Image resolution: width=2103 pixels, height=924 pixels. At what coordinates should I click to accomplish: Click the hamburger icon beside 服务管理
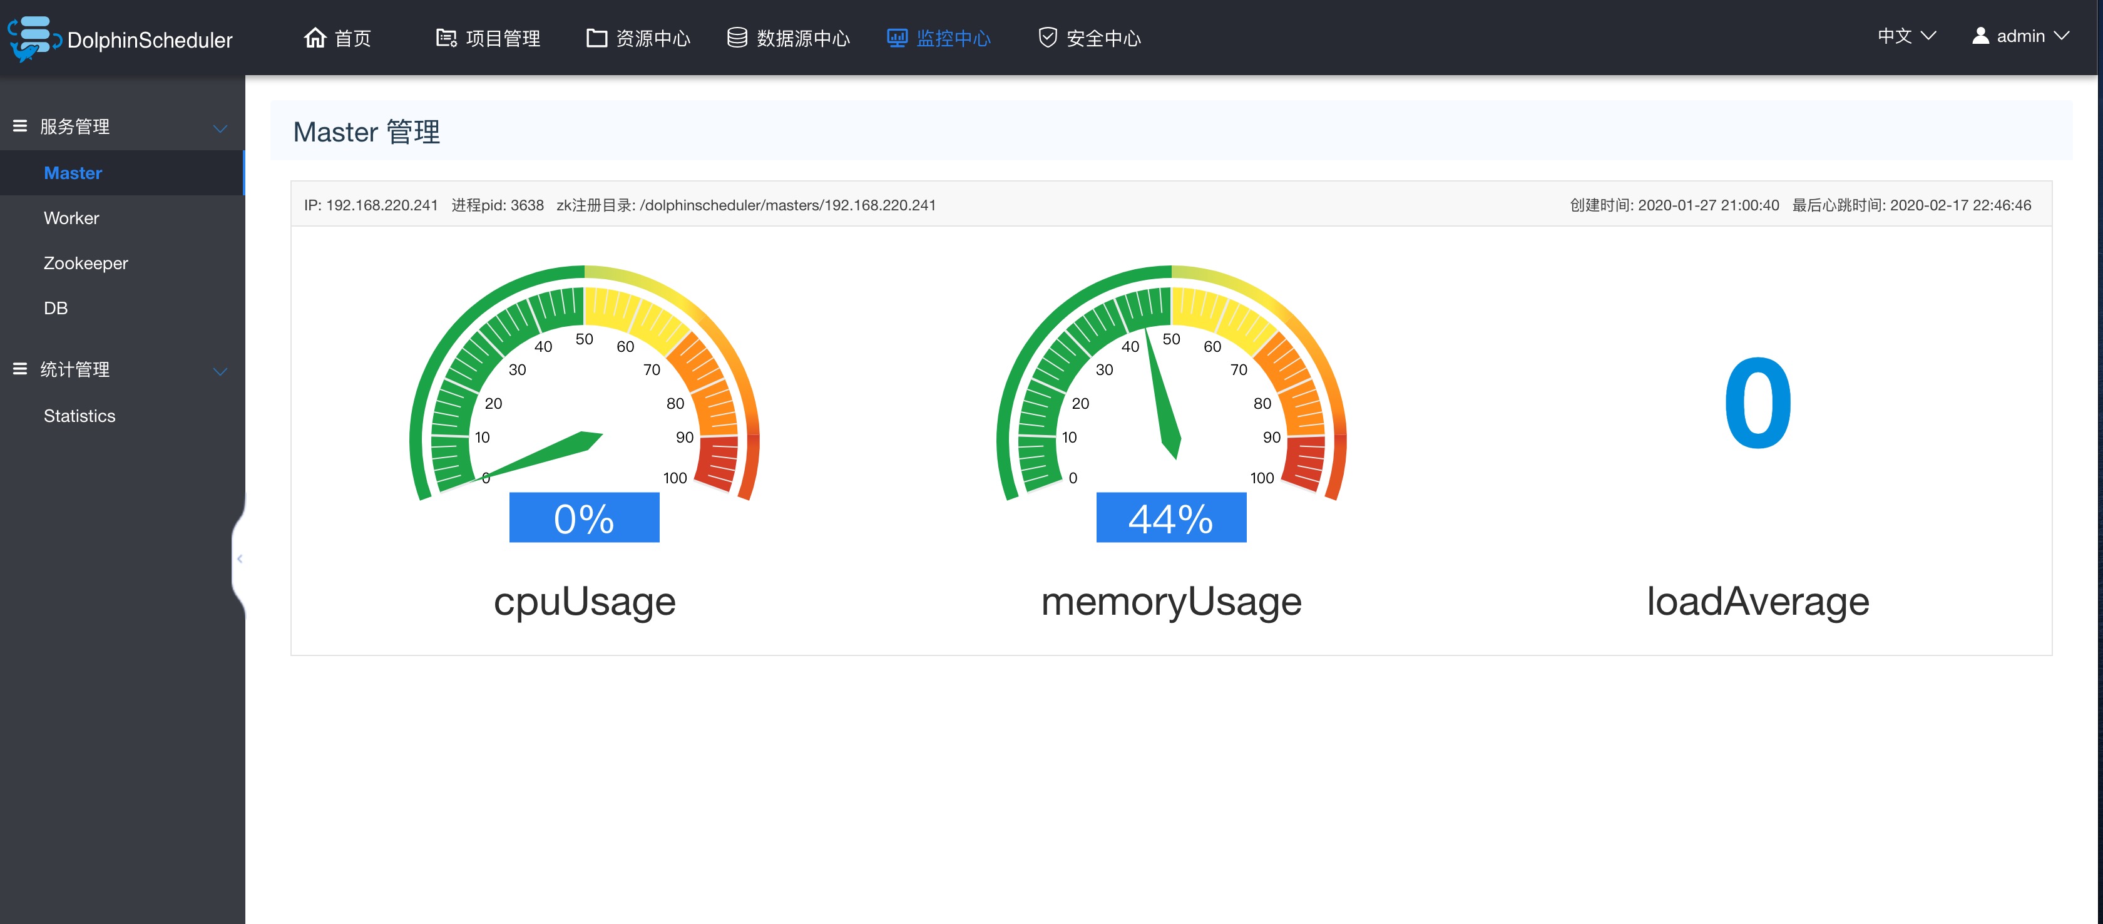click(21, 126)
